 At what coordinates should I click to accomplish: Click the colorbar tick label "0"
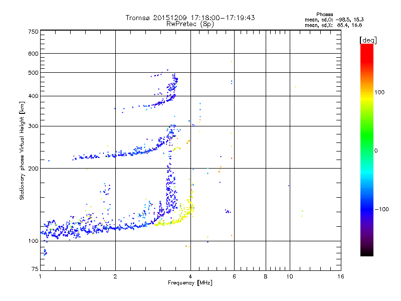click(x=376, y=151)
